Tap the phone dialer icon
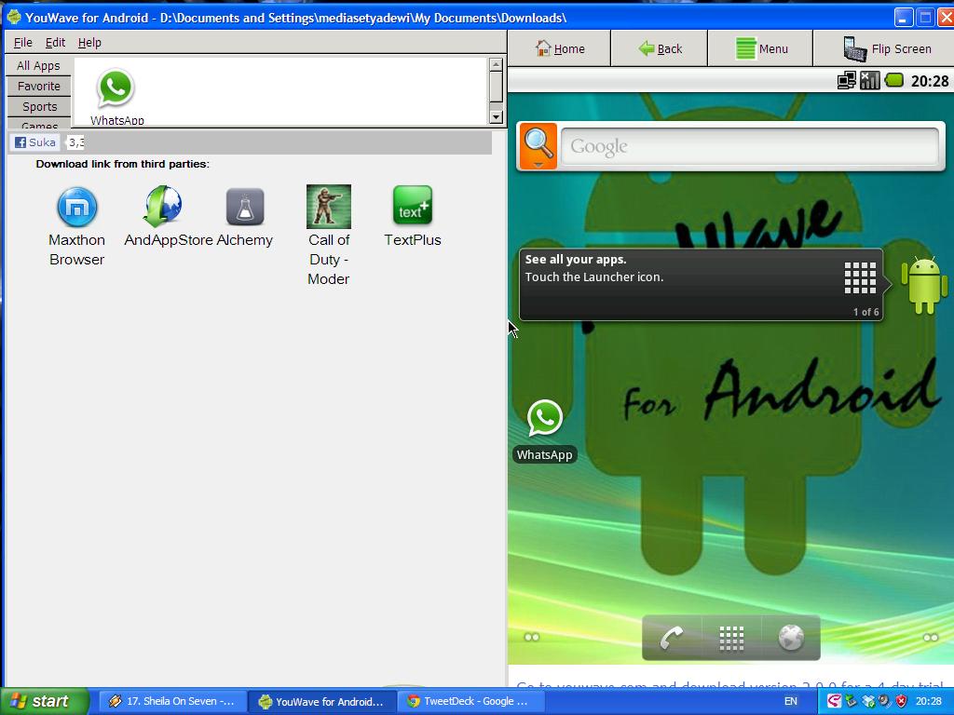The height and width of the screenshot is (715, 954). [x=671, y=639]
